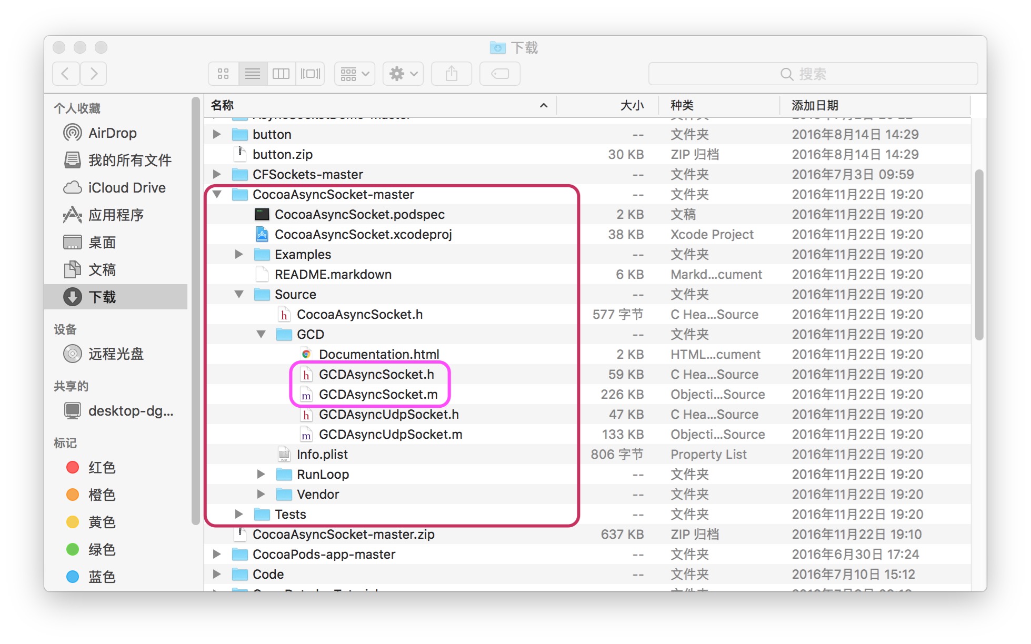Screen dimensions: 1031x644
Task: Select the GCD folder name
Action: point(311,334)
